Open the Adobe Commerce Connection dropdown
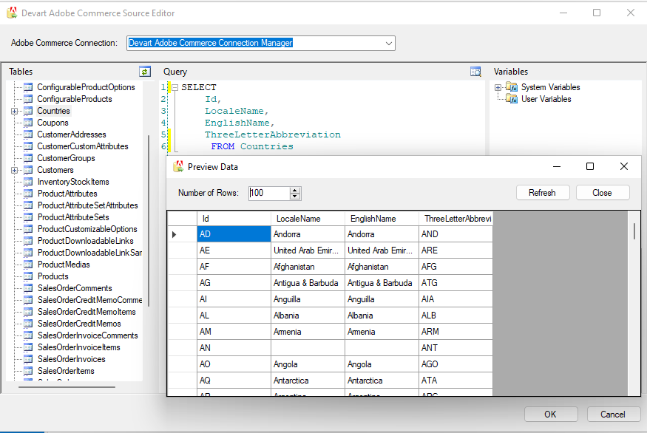Viewport: 647px width, 433px height. point(388,44)
